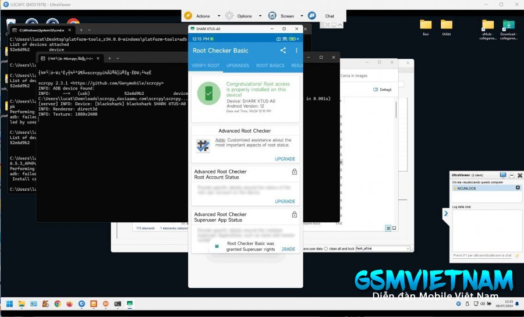Disconnect NCUNLOCK client with the x icon
This screenshot has height=317, width=524.
pyautogui.click(x=518, y=188)
